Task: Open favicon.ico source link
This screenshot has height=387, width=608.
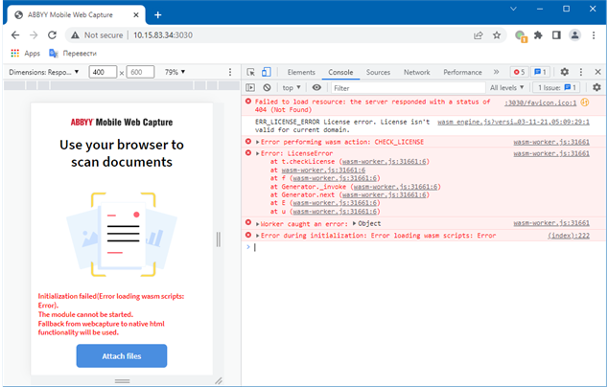Action: point(540,103)
